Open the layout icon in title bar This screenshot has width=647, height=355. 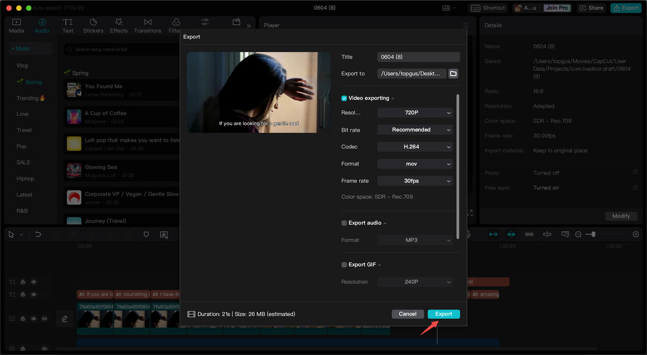coord(446,8)
